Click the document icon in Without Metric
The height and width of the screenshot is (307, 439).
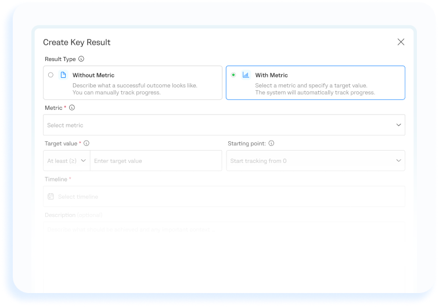pyautogui.click(x=63, y=75)
